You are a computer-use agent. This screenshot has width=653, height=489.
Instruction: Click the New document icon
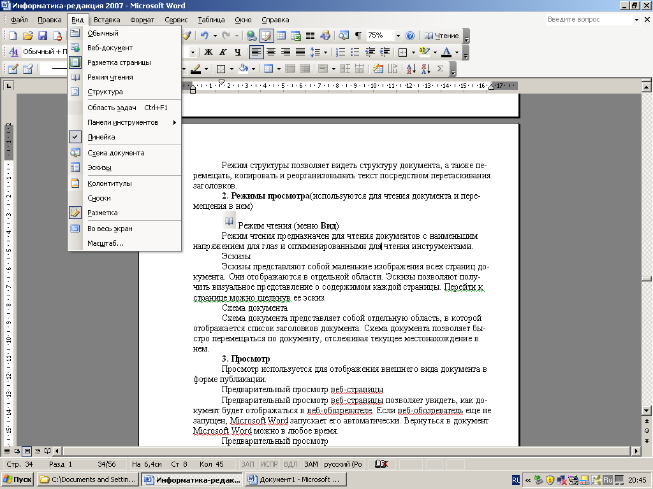coord(13,36)
